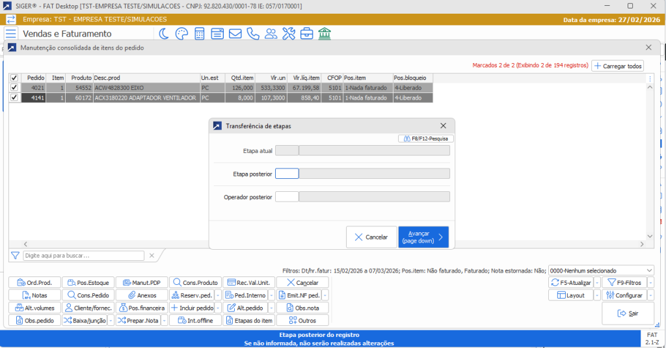This screenshot has width=666, height=348.
Task: Expand the Reserv.ped. dropdown arrow
Action: coord(218,295)
